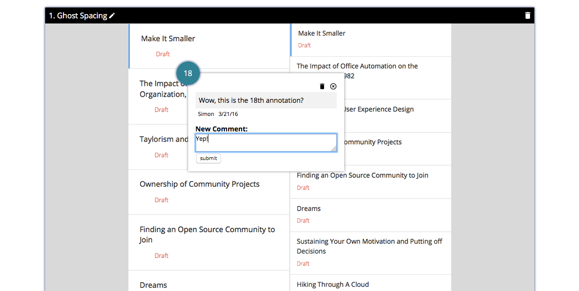The height and width of the screenshot is (291, 579).
Task: Select existing comment "Wow, this is the 18th annotation?"
Action: (x=266, y=100)
